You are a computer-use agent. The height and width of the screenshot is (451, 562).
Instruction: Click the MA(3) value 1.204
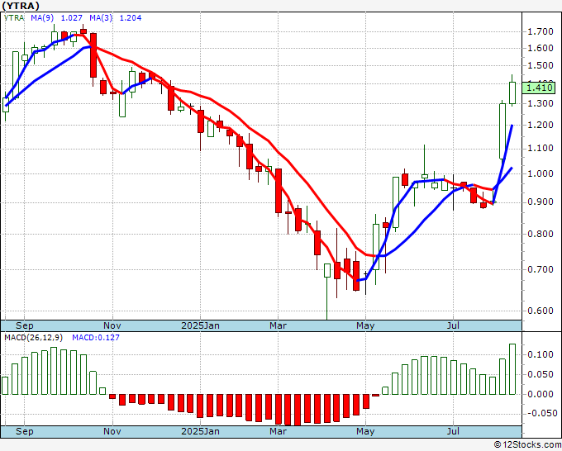[130, 17]
